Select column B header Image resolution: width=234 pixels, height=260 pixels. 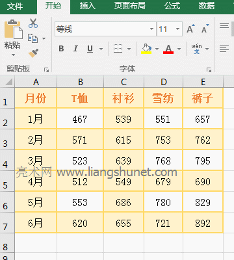click(81, 82)
